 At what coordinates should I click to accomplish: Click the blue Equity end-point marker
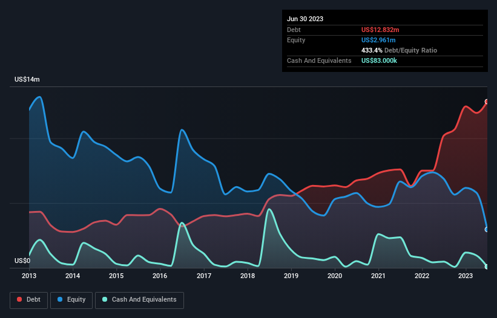tap(487, 229)
